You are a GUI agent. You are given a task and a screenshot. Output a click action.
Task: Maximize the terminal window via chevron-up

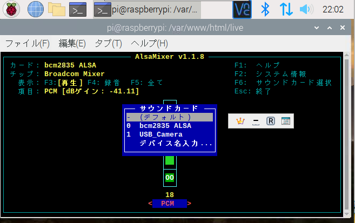coord(330,28)
